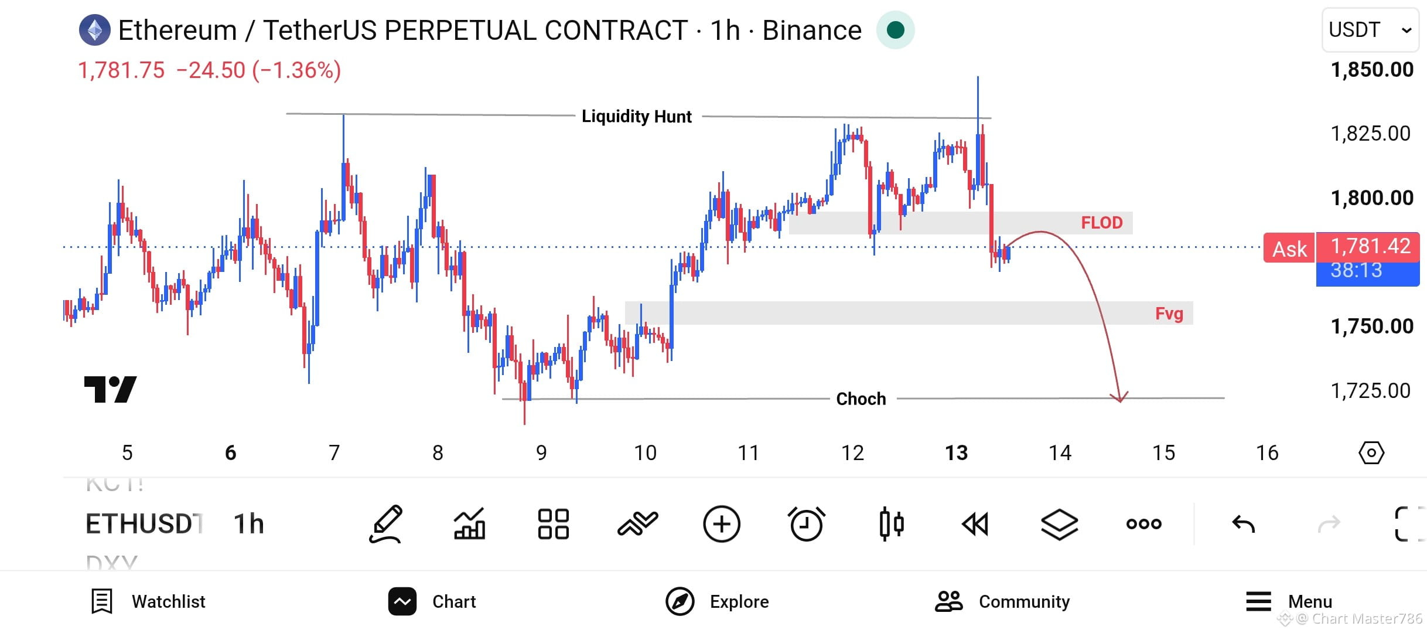Open chart settings hexagon icon
This screenshot has width=1427, height=633.
coord(1371,453)
